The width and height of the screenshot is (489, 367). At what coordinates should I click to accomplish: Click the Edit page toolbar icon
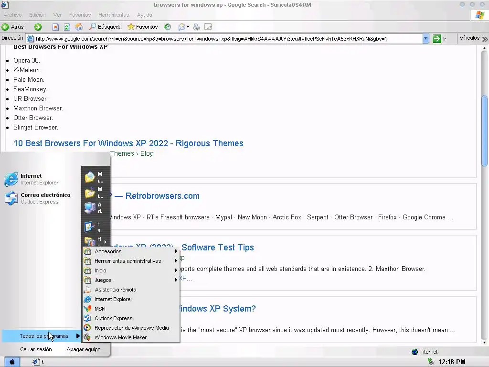click(x=208, y=27)
